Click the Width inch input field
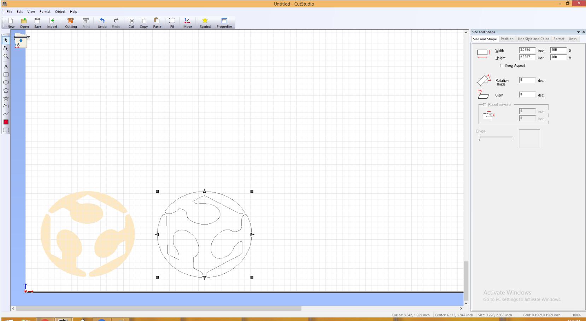The width and height of the screenshot is (586, 321). [x=527, y=50]
